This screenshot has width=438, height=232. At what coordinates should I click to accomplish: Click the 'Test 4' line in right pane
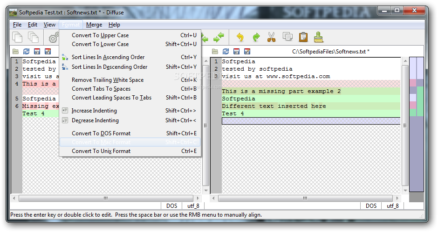pyautogui.click(x=233, y=114)
